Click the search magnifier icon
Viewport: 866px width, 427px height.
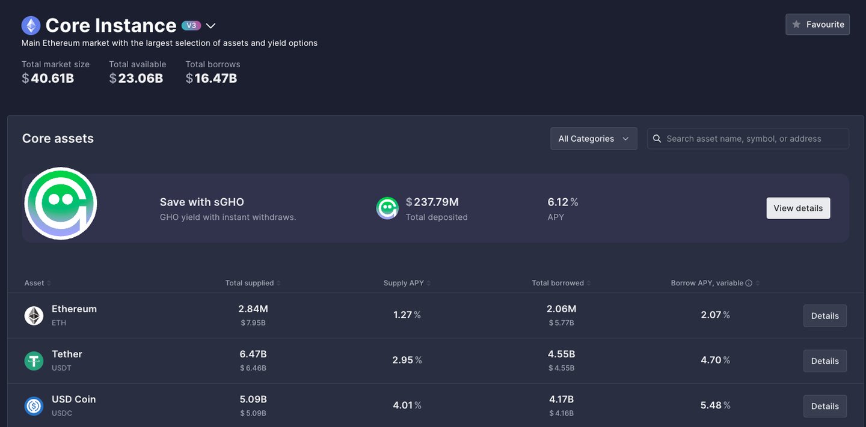click(657, 139)
